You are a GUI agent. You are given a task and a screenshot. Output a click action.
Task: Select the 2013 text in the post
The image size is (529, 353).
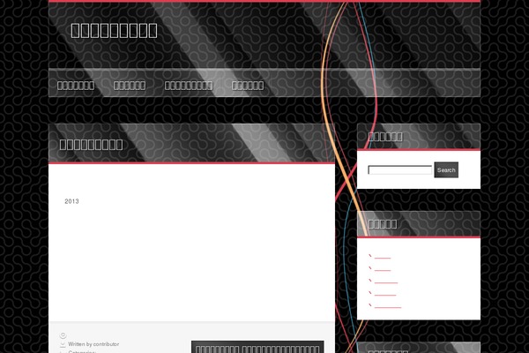click(x=71, y=201)
